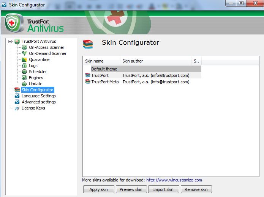Click the Quarantine folder icon
The height and width of the screenshot is (197, 264).
click(x=24, y=59)
